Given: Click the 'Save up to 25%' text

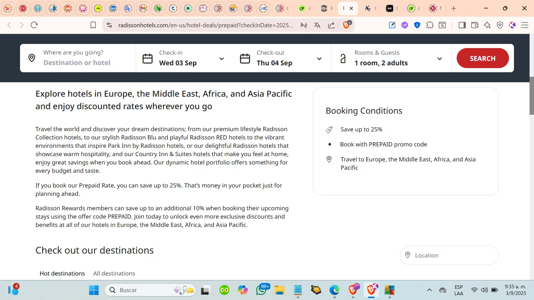Looking at the screenshot, I should point(361,129).
